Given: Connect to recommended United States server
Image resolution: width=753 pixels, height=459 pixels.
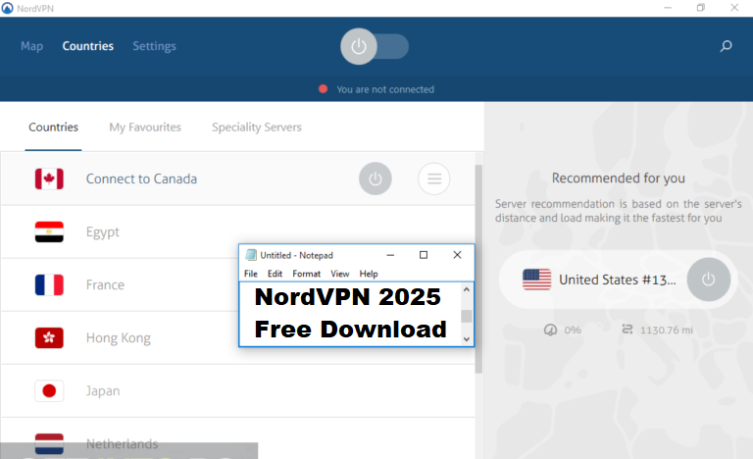Looking at the screenshot, I should pyautogui.click(x=708, y=280).
